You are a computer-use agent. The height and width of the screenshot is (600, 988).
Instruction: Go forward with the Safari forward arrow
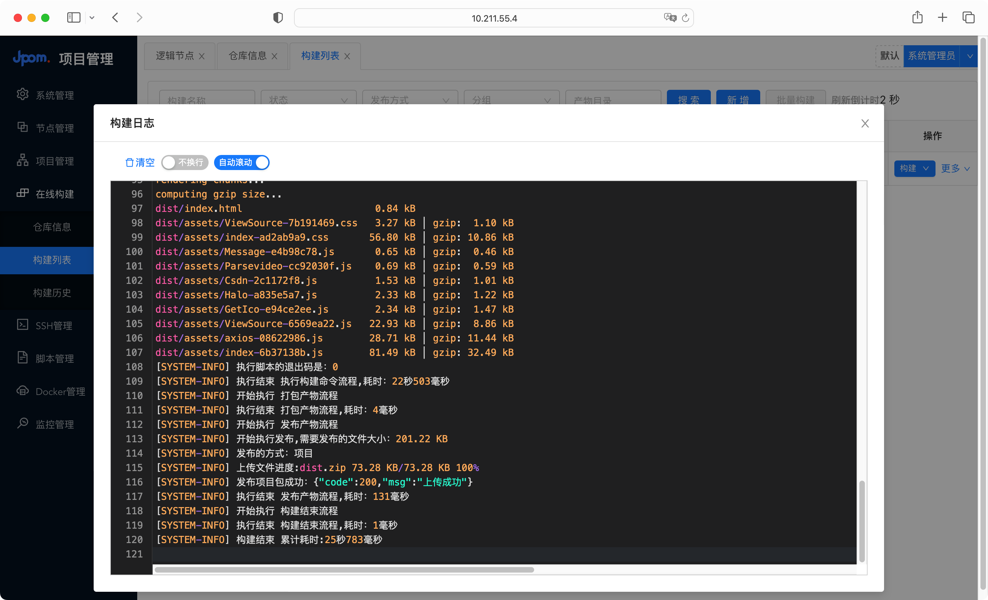139,17
